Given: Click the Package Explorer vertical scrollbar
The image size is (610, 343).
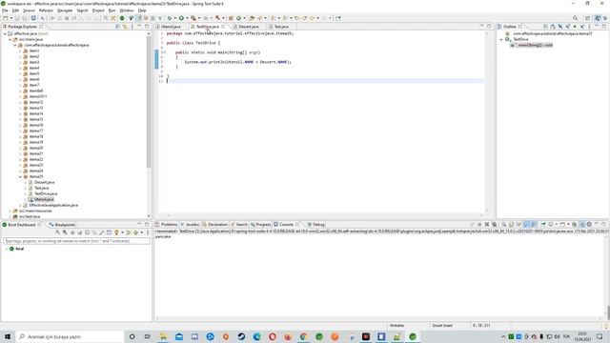Looking at the screenshot, I should (x=149, y=103).
